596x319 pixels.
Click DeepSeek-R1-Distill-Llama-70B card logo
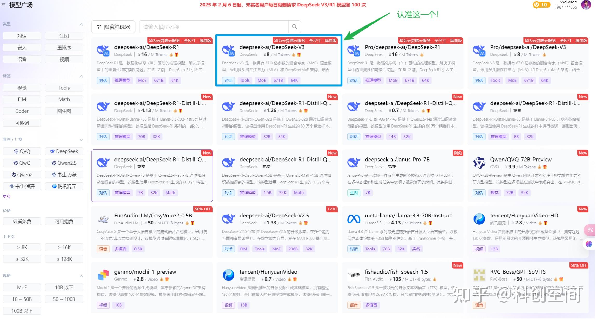(x=103, y=107)
